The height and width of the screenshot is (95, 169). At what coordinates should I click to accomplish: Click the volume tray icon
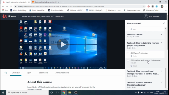tap(148, 93)
